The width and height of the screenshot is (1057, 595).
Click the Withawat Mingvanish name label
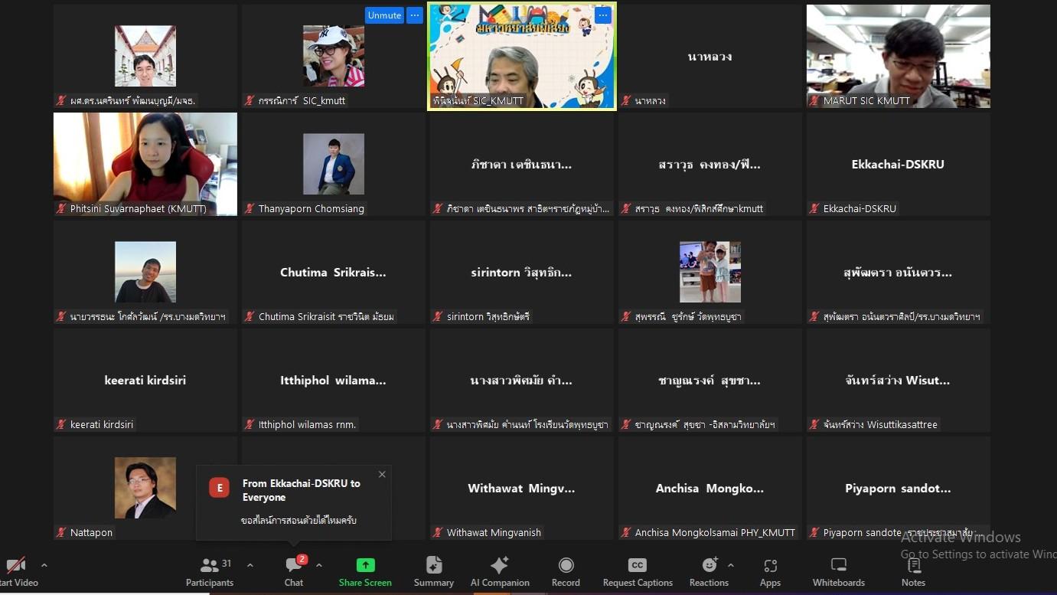[x=494, y=532]
